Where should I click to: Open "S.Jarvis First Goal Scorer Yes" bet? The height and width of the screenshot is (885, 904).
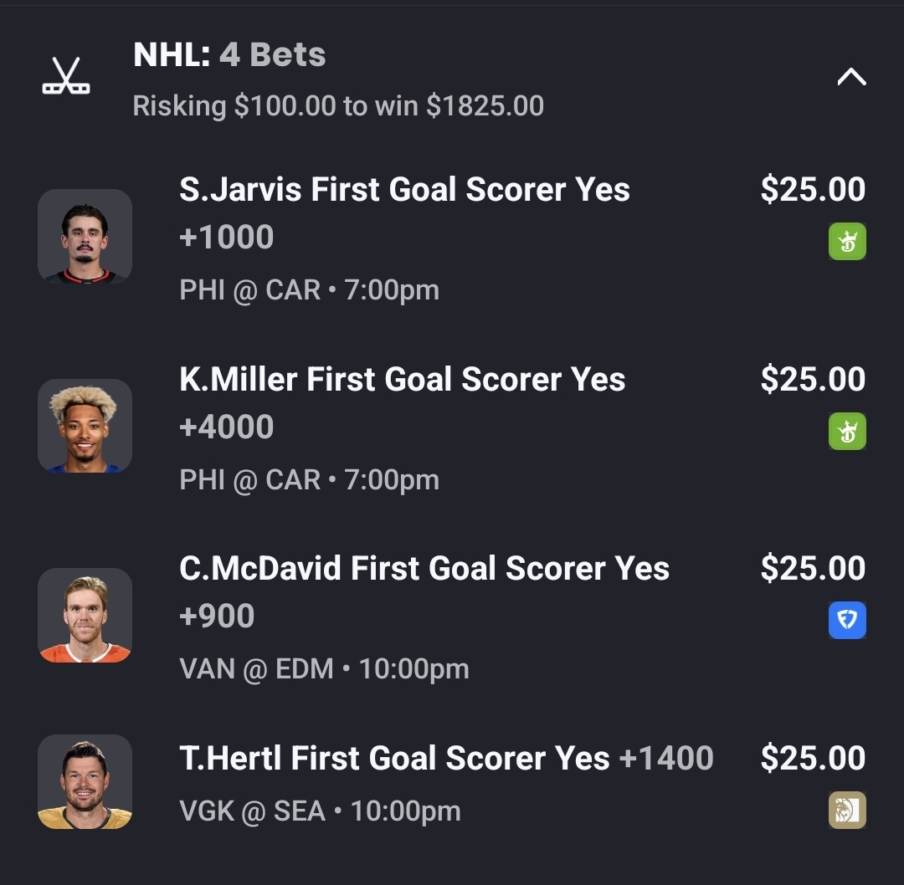click(404, 190)
